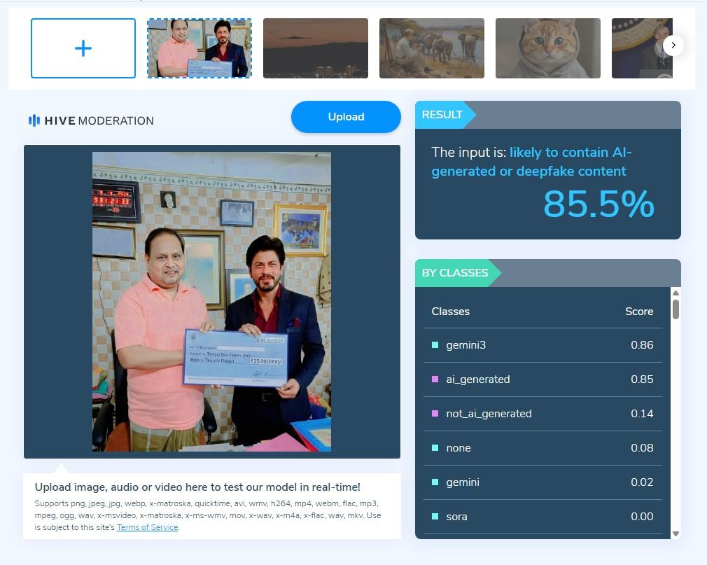707x565 pixels.
Task: Click the purple square beside not_ai_generated
Action: point(435,414)
